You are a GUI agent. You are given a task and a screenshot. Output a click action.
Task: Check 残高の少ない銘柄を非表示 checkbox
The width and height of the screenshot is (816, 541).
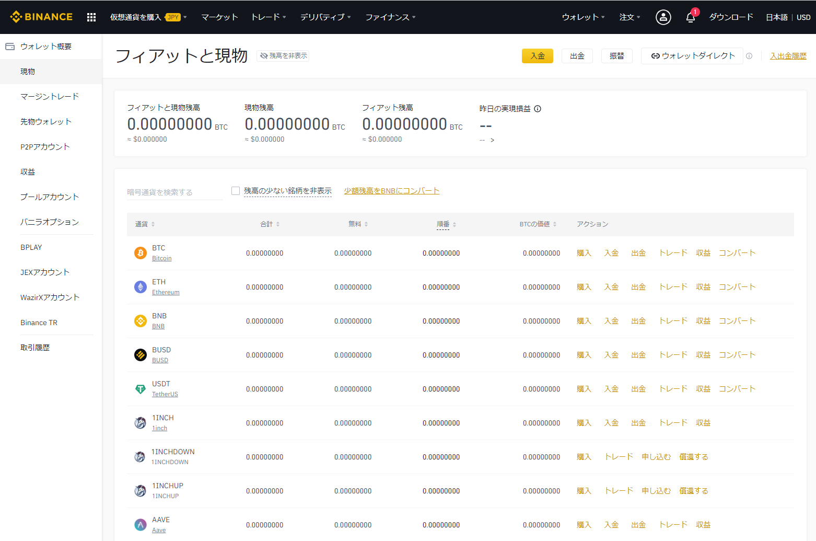236,191
